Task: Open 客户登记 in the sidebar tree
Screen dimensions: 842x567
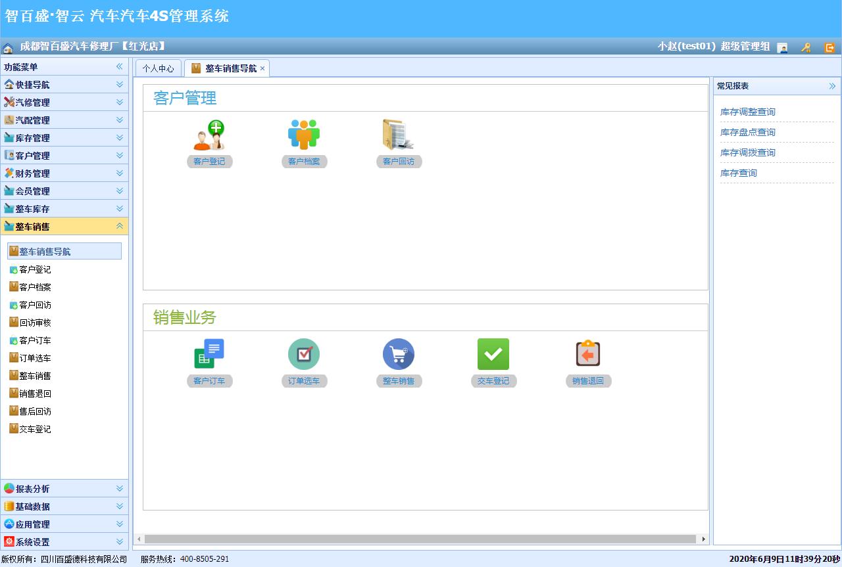Action: pyautogui.click(x=35, y=269)
